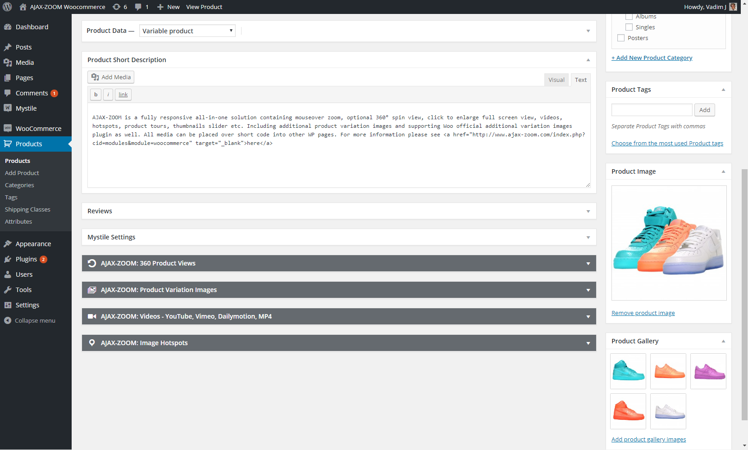Viewport: 748px width, 450px height.
Task: Open the Variable product type dropdown
Action: (187, 31)
